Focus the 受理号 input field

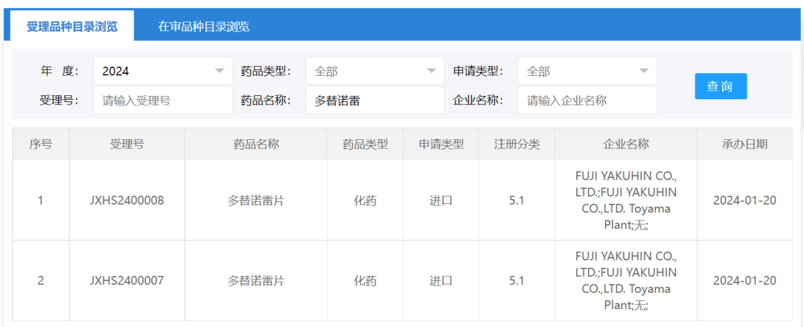coord(162,100)
